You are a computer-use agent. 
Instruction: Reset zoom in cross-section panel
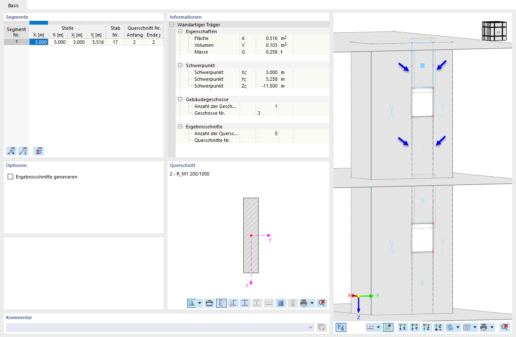coord(322,303)
